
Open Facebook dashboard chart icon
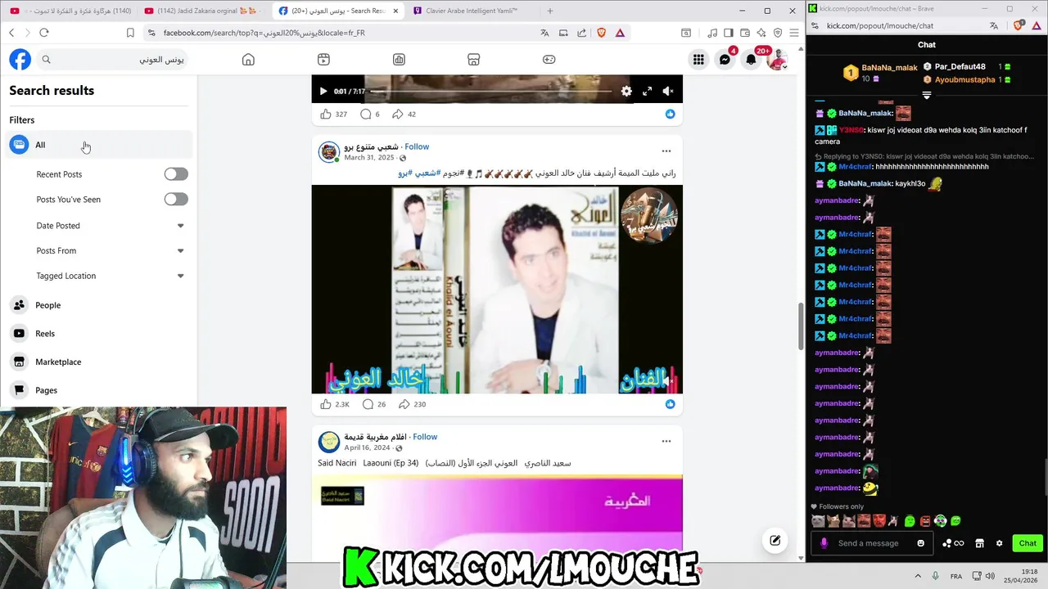(399, 60)
